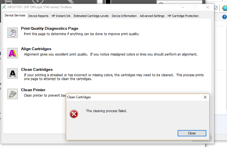Click the Clean Cartridges heading

[x=37, y=69]
